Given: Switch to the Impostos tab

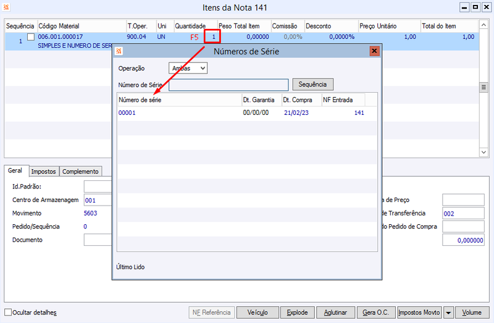Looking at the screenshot, I should click(x=43, y=172).
